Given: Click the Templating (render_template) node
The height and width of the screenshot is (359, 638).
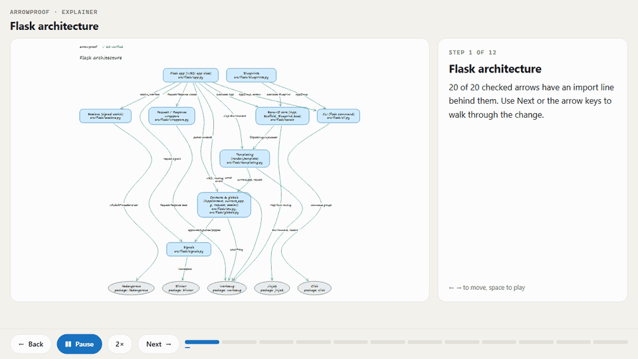Looking at the screenshot, I should pos(245,158).
